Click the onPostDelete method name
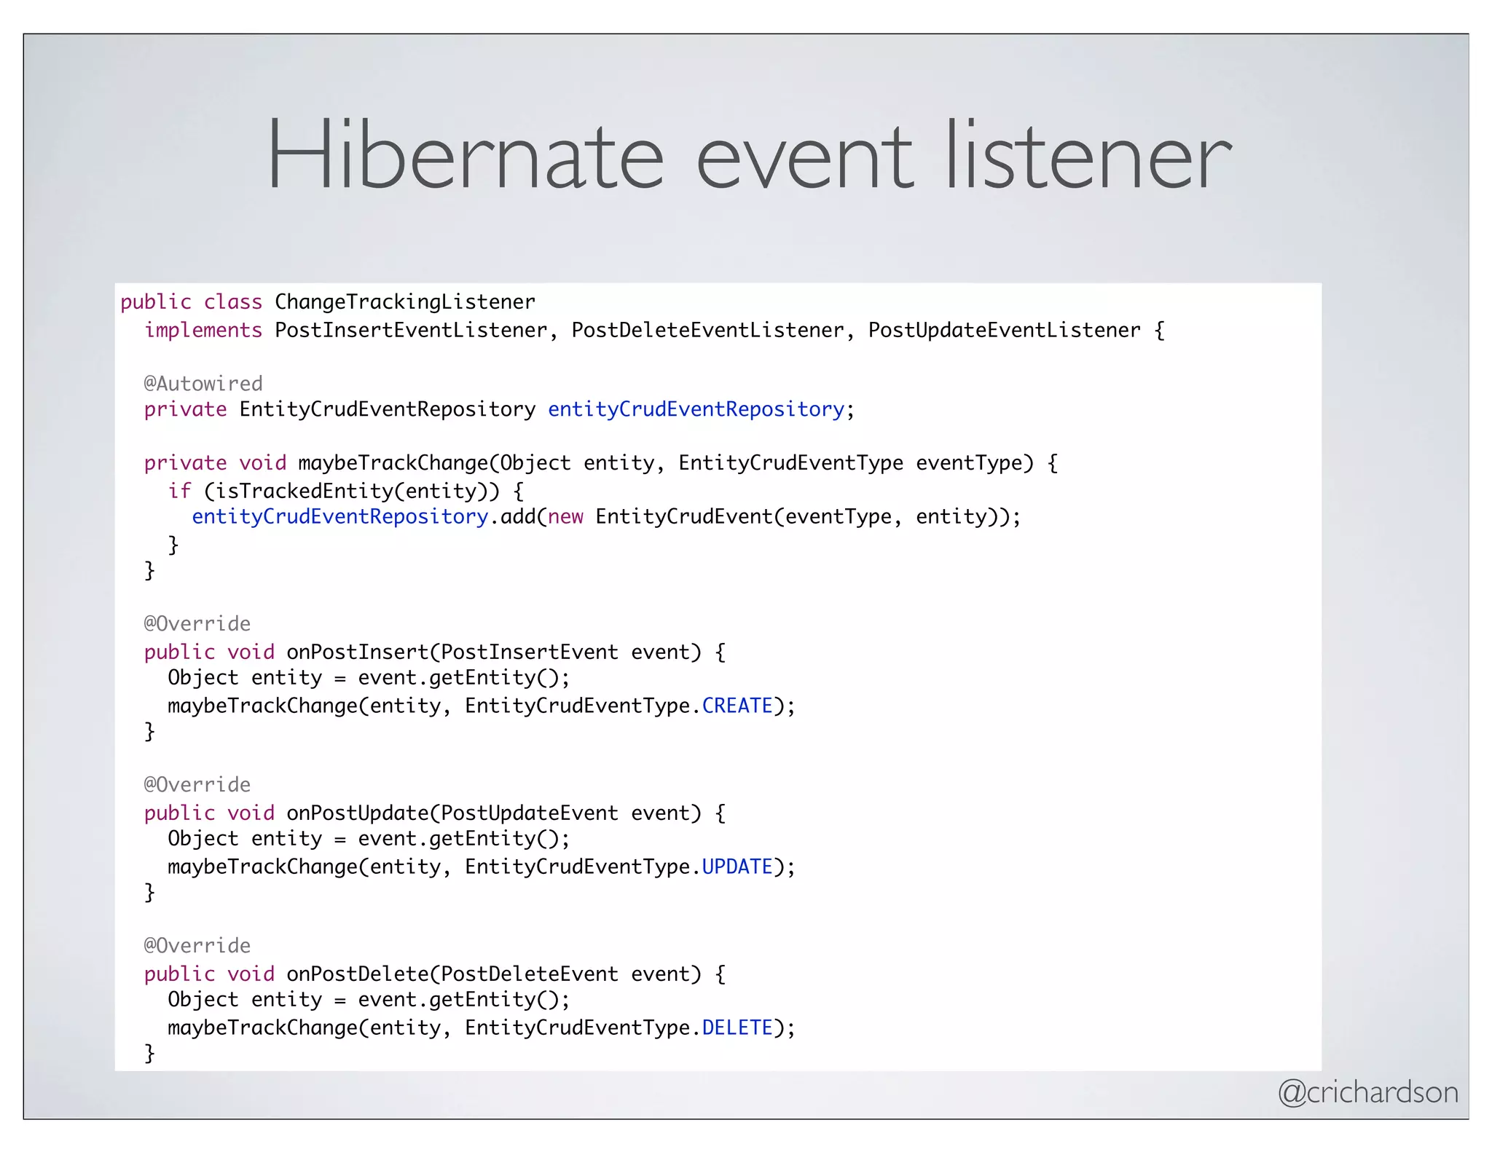Viewport: 1492px width, 1152px height. [x=358, y=974]
